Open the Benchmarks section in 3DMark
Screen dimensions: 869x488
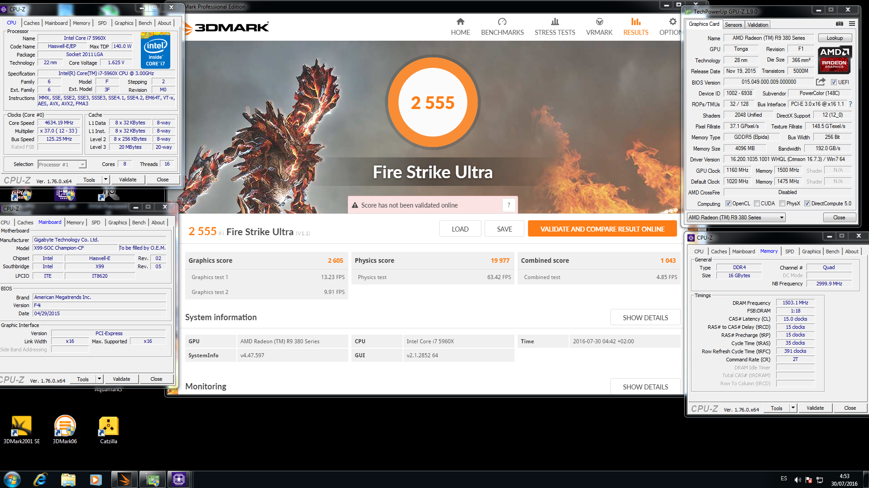[x=502, y=27]
